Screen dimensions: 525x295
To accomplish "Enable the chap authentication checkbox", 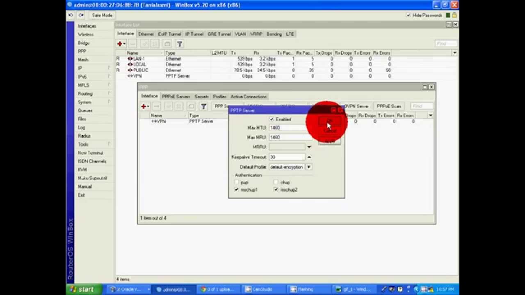I will 276,182.
